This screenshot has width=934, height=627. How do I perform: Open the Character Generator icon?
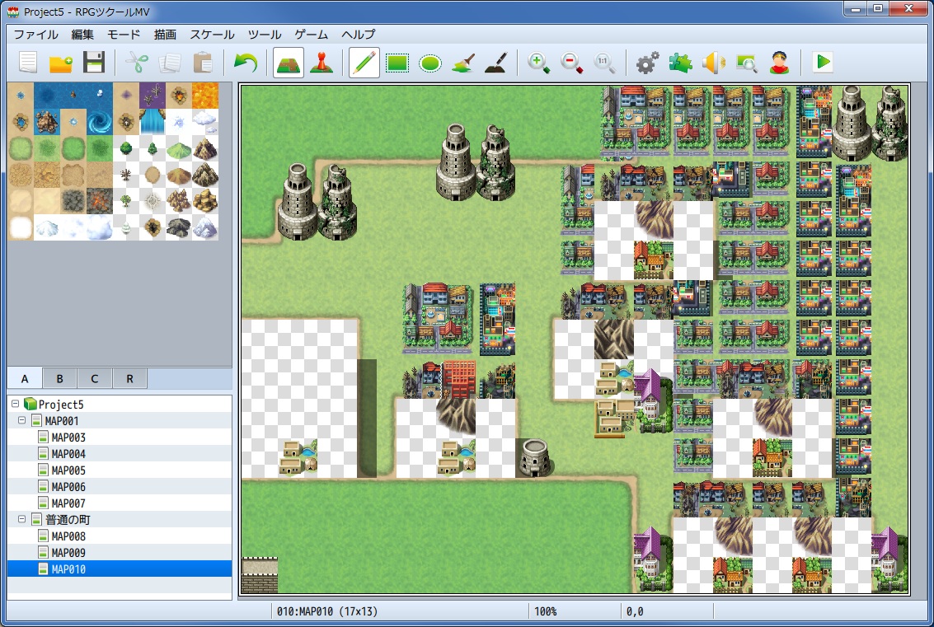779,62
